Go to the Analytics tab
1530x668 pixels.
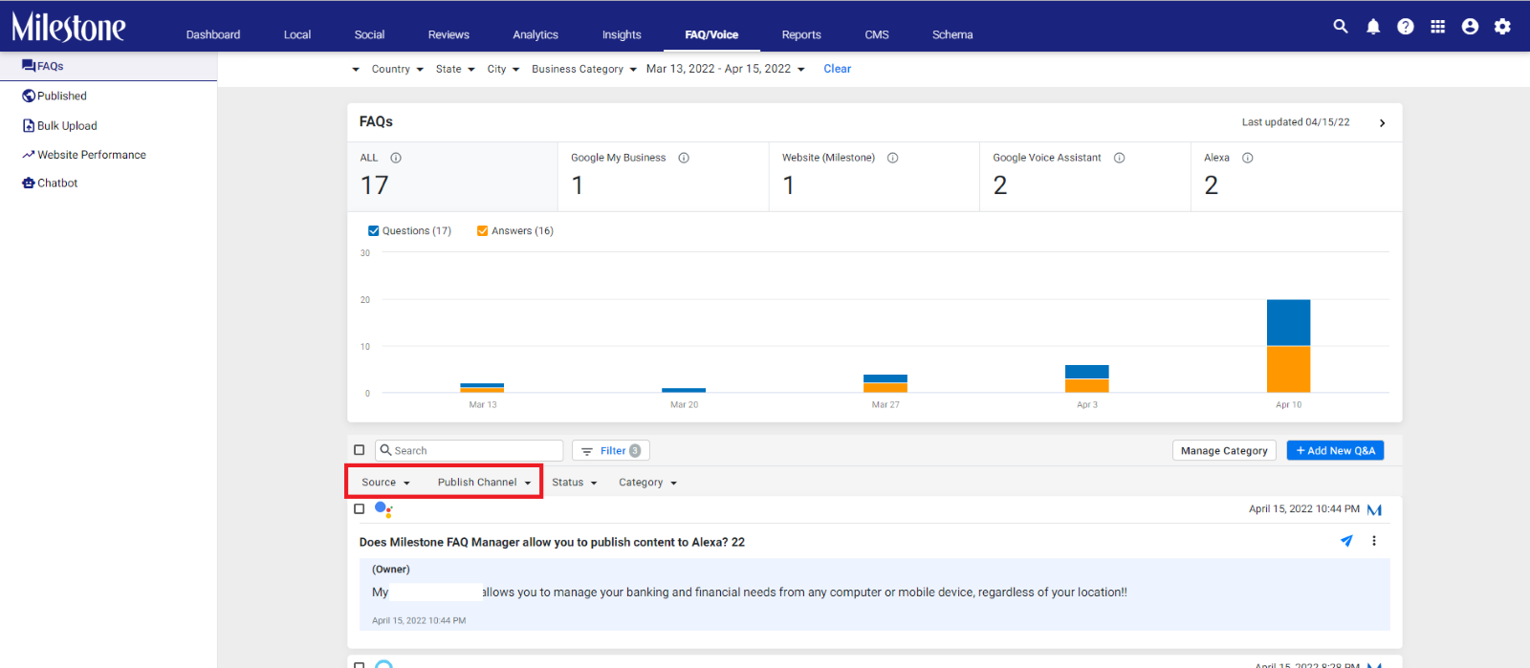coord(535,34)
